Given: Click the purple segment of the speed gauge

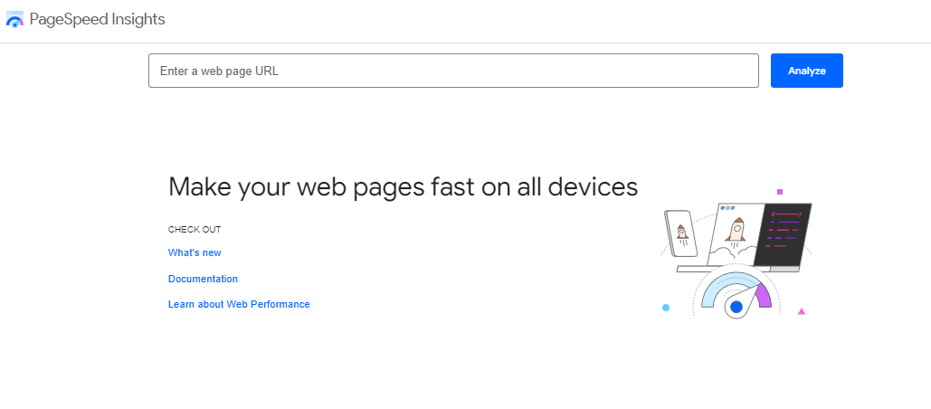Looking at the screenshot, I should click(764, 295).
